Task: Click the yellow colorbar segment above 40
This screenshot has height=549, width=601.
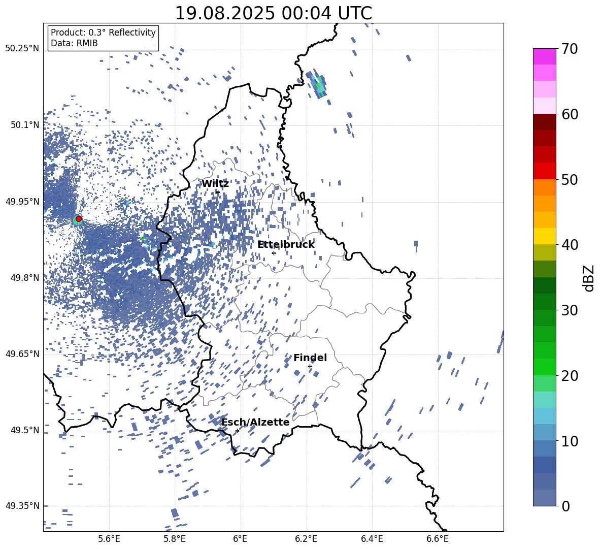Action: tap(545, 237)
